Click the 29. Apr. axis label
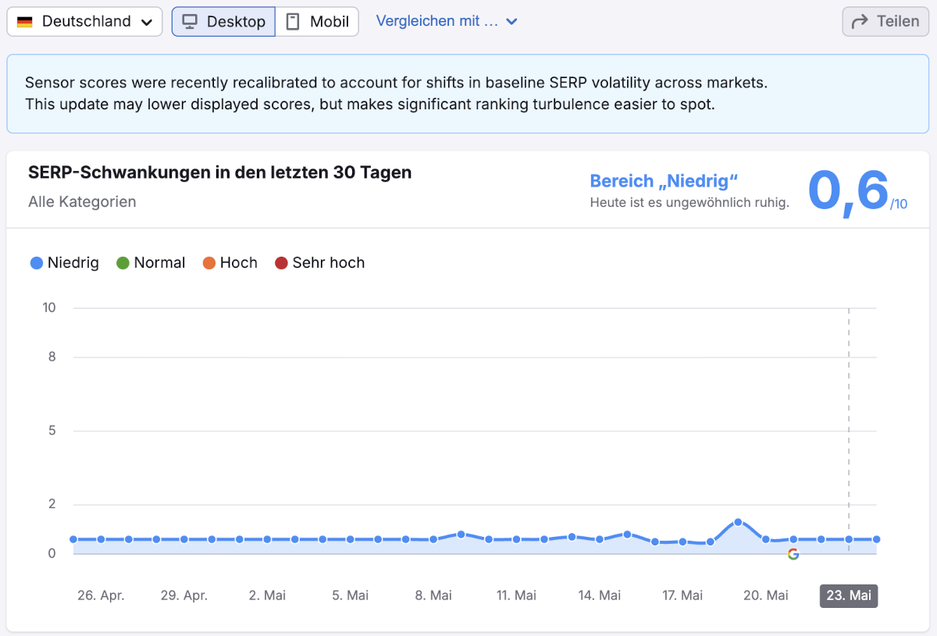The height and width of the screenshot is (636, 937). click(184, 595)
